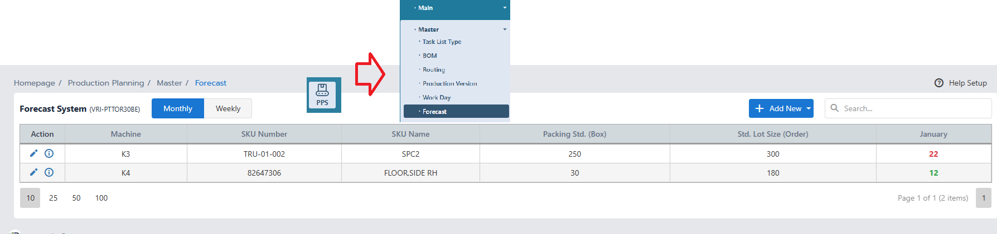This screenshot has width=997, height=234.
Task: Edit the K3 machine row
Action: [x=33, y=153]
